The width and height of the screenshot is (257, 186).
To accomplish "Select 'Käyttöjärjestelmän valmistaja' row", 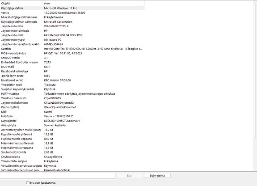I will point(19,21).
